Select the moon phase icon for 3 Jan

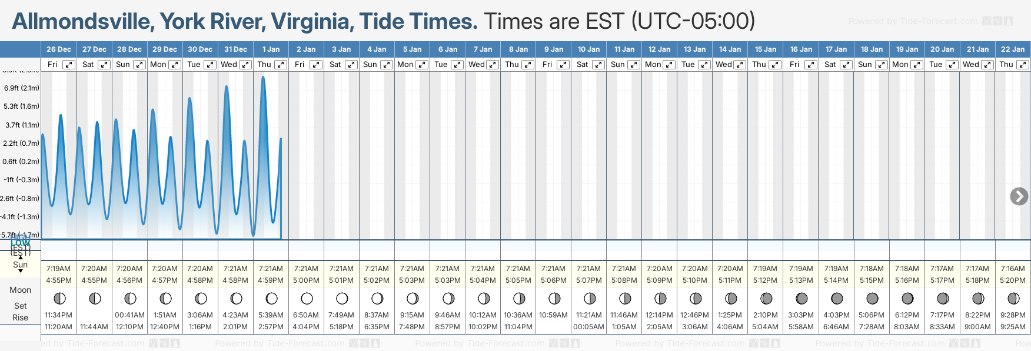[x=342, y=299]
